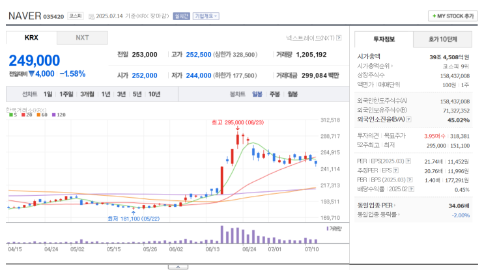Image resolution: width=484 pixels, height=270 pixels.
Task: Open 넥스트레이드(NXT) link
Action: tap(310, 38)
